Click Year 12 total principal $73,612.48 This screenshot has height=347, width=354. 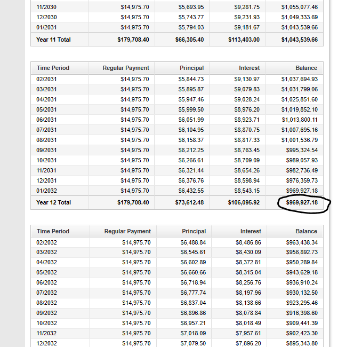(189, 202)
